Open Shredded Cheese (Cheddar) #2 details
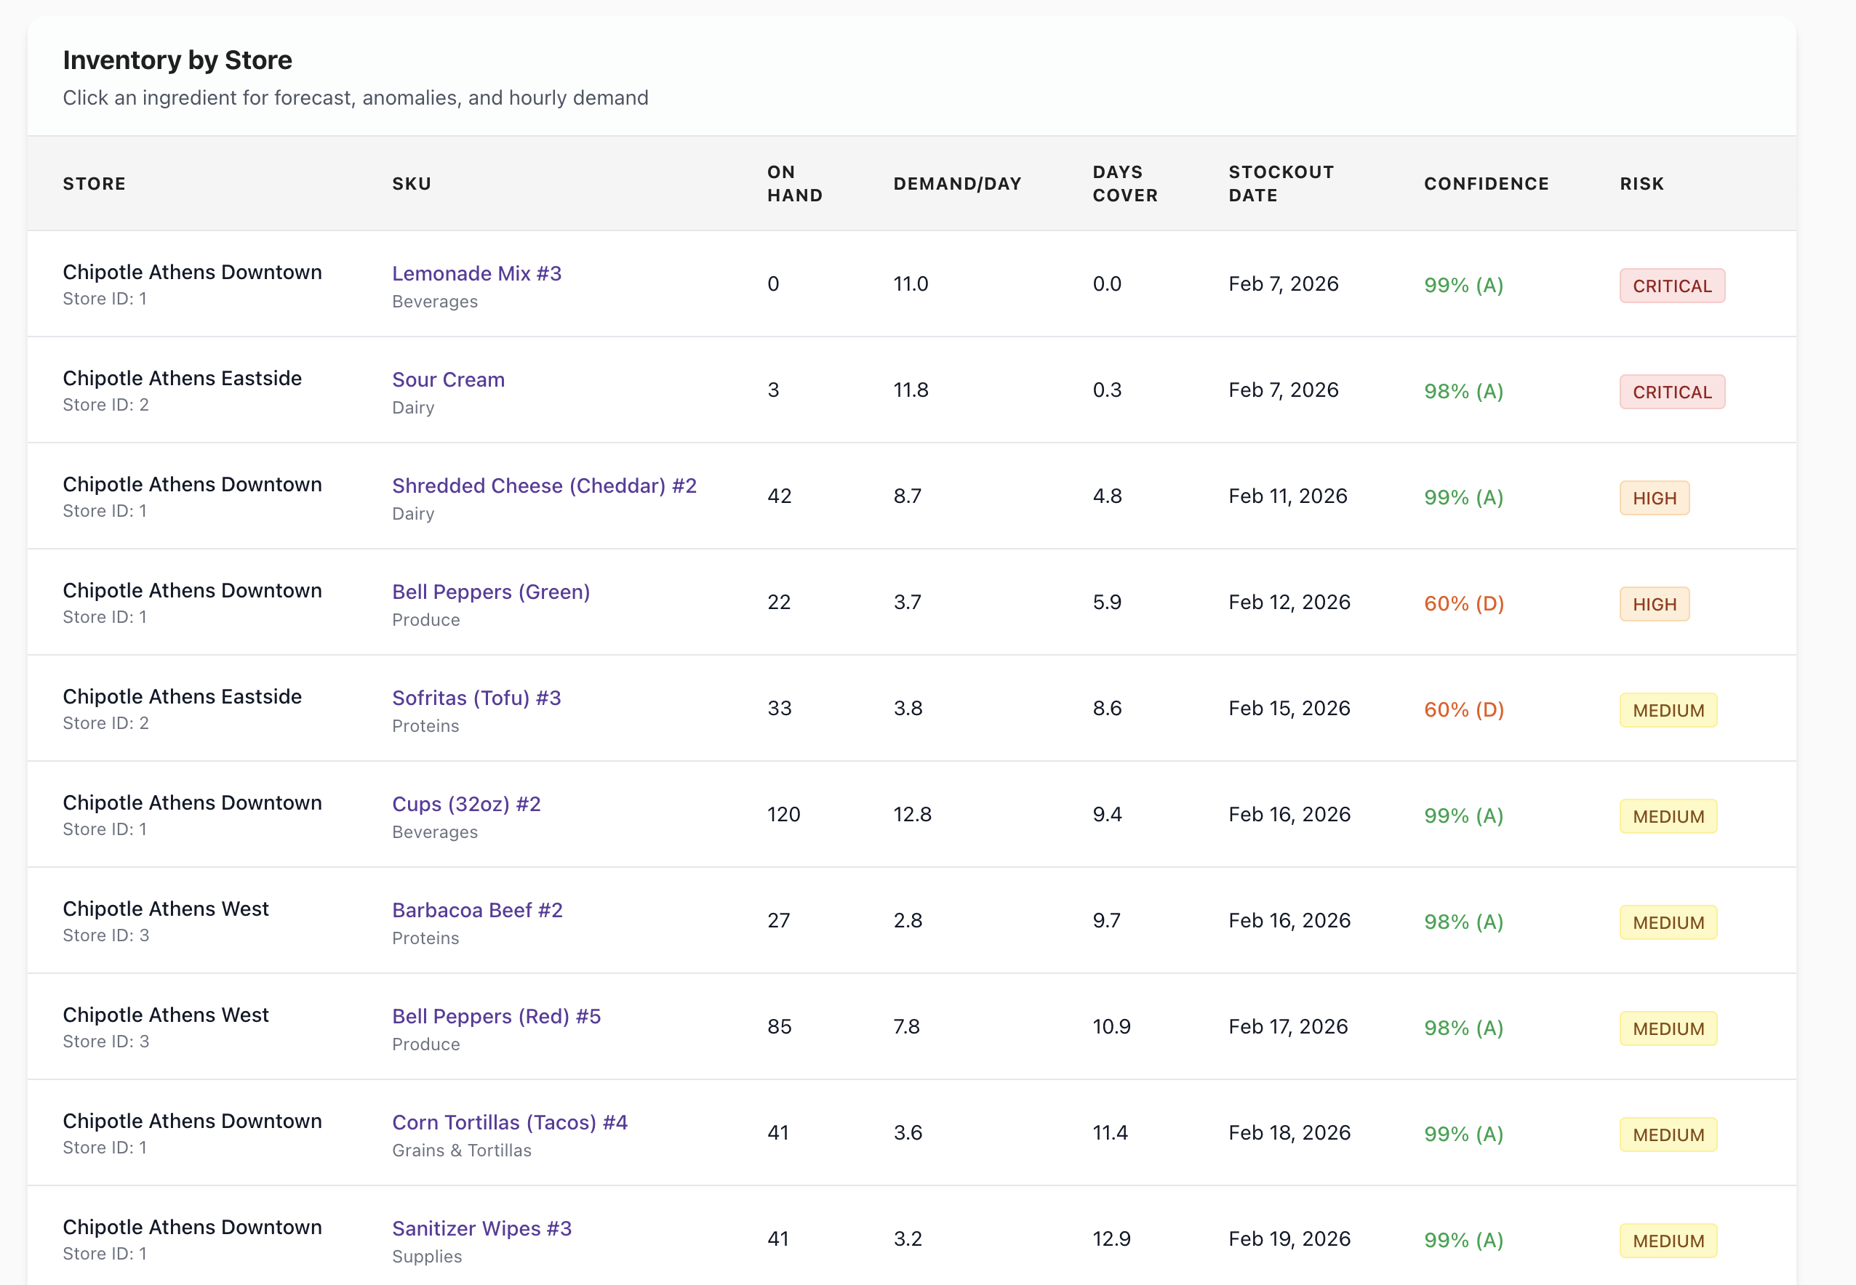1856x1285 pixels. [544, 486]
